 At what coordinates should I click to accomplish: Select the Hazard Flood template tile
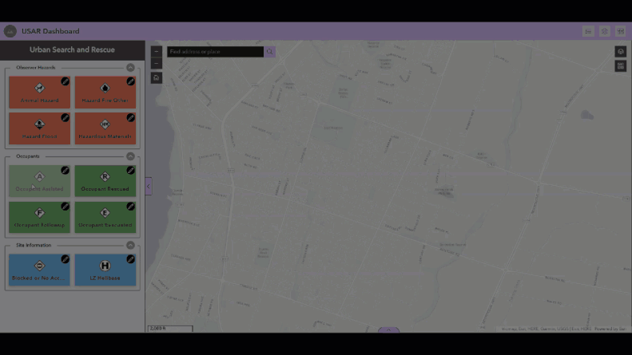click(39, 128)
